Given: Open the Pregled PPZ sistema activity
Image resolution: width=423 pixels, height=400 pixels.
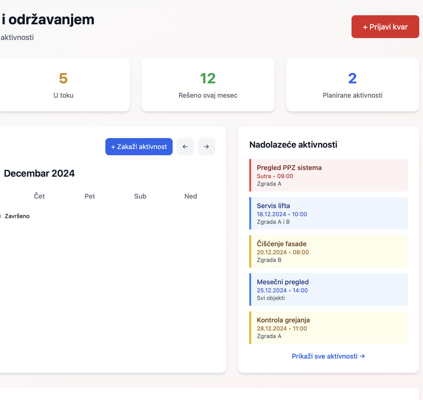Looking at the screenshot, I should point(328,176).
